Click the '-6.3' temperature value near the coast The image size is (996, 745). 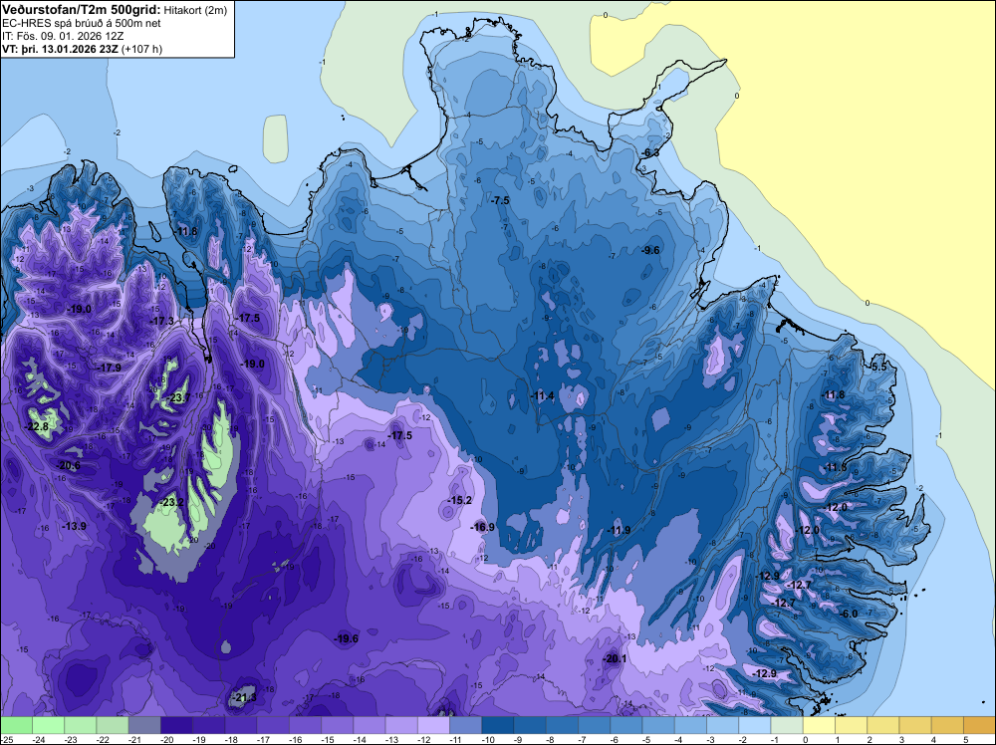tap(649, 153)
